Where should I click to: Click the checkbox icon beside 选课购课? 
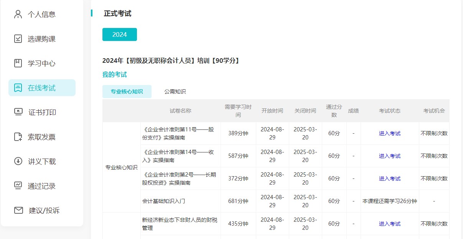[x=18, y=39]
